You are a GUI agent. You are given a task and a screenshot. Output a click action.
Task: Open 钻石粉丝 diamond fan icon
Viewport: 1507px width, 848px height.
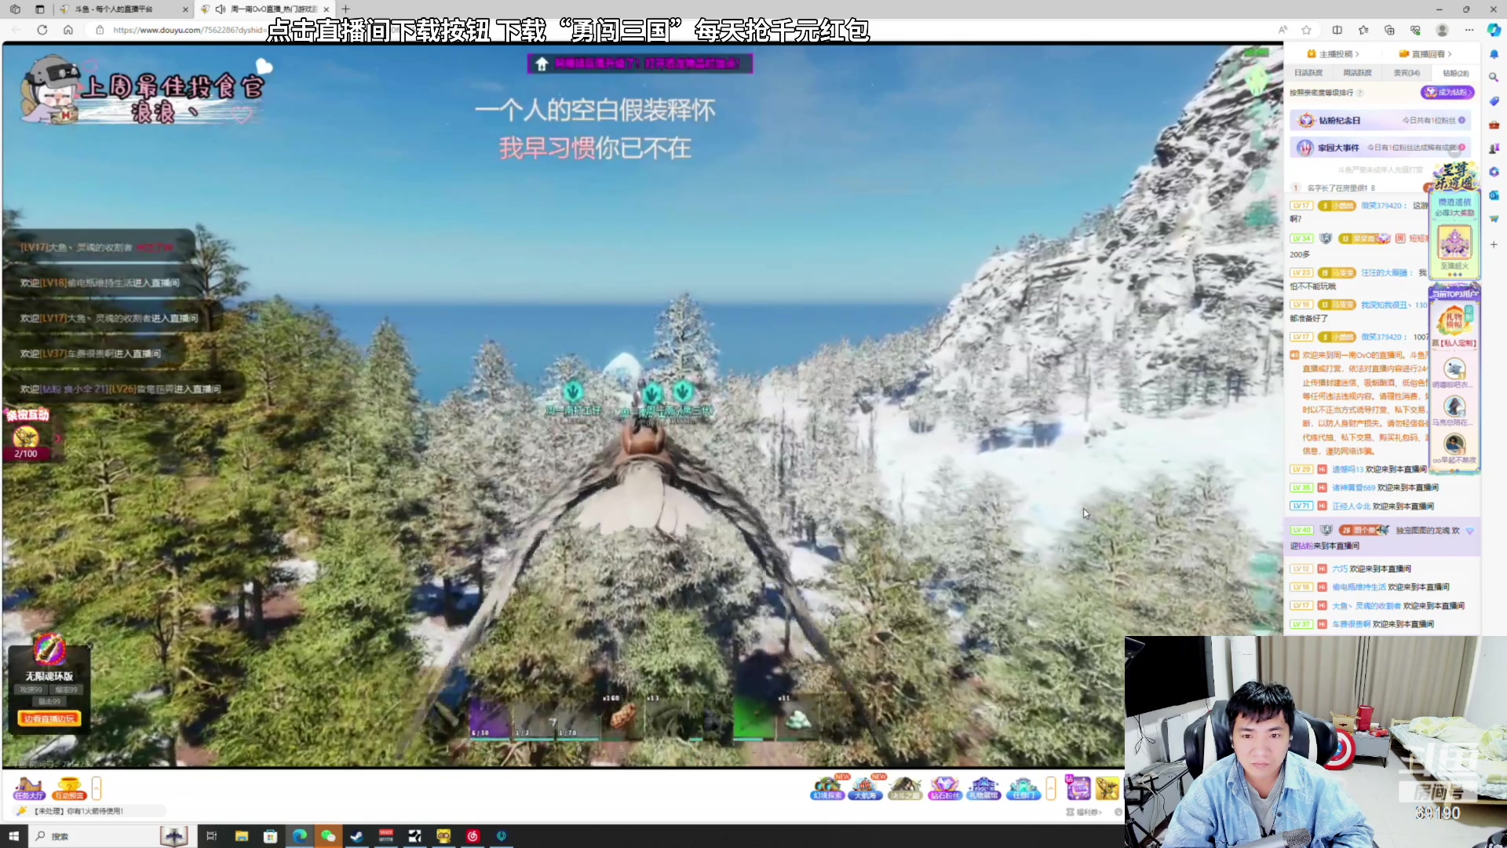coord(944,788)
